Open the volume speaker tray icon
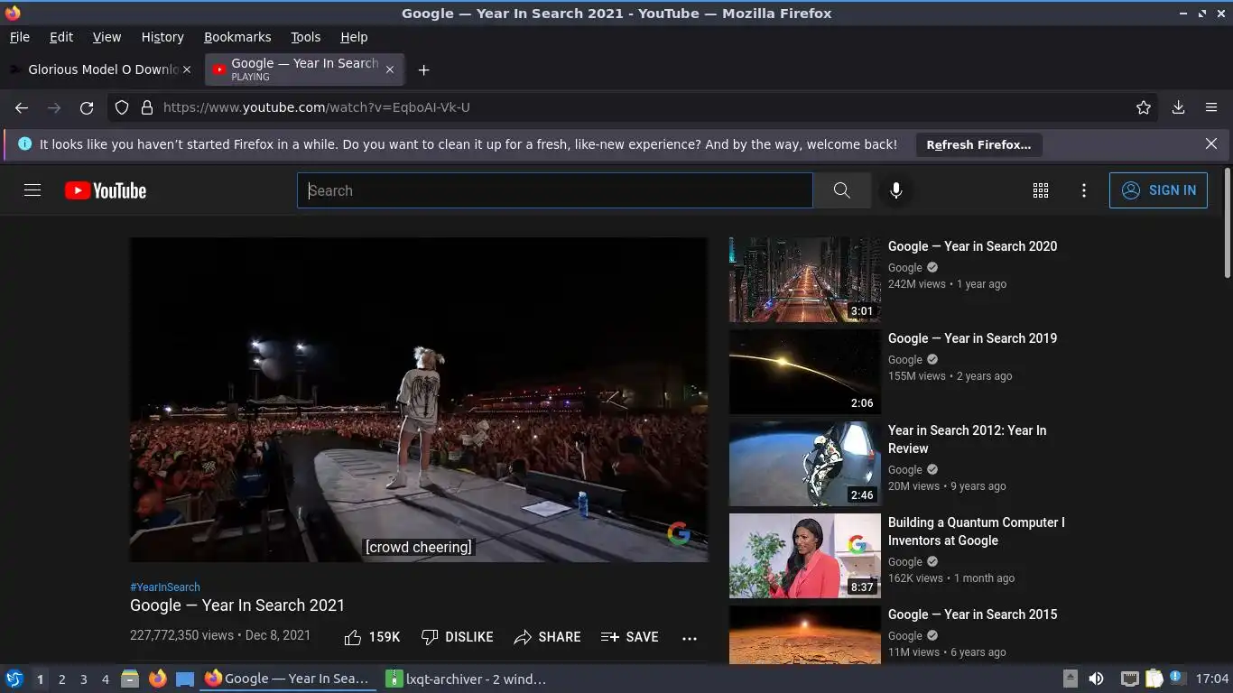This screenshot has width=1233, height=693. (1096, 679)
